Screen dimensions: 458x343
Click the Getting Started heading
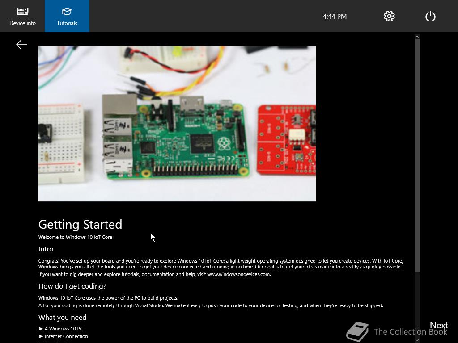(x=81, y=224)
